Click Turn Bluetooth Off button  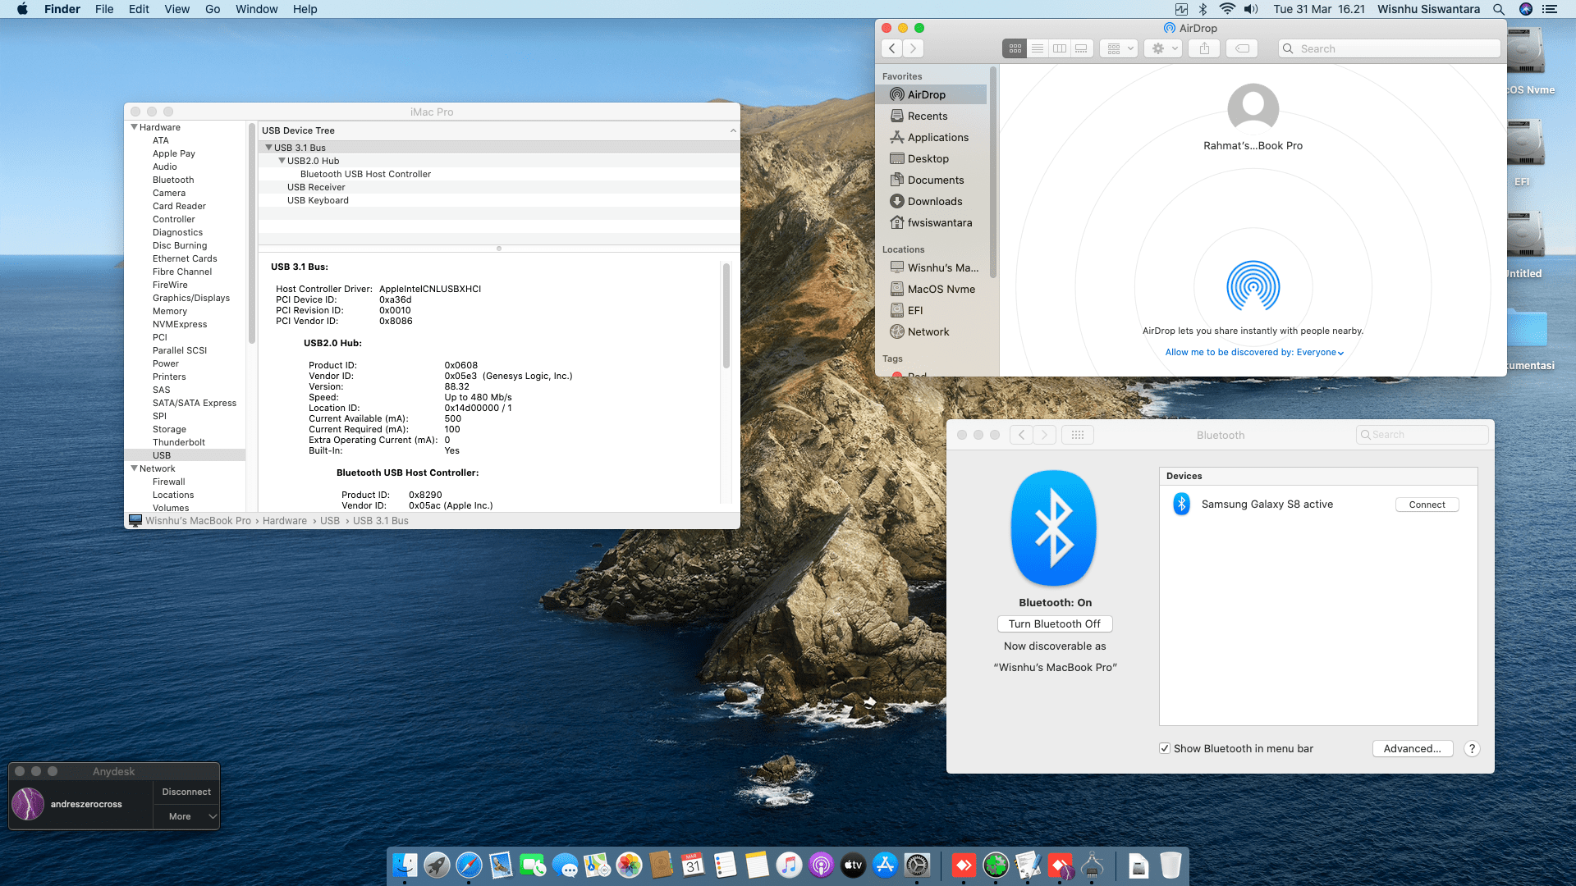(1055, 623)
